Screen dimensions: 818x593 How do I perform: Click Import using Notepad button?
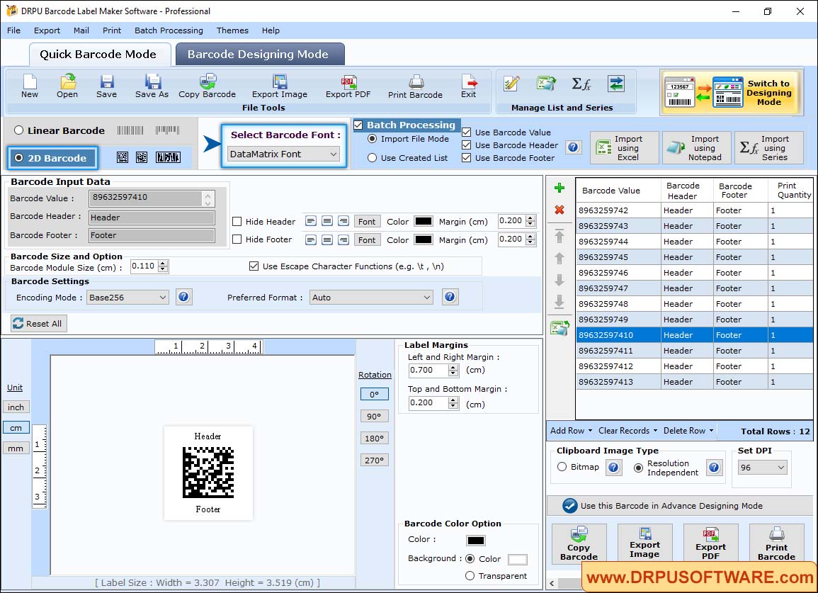696,148
